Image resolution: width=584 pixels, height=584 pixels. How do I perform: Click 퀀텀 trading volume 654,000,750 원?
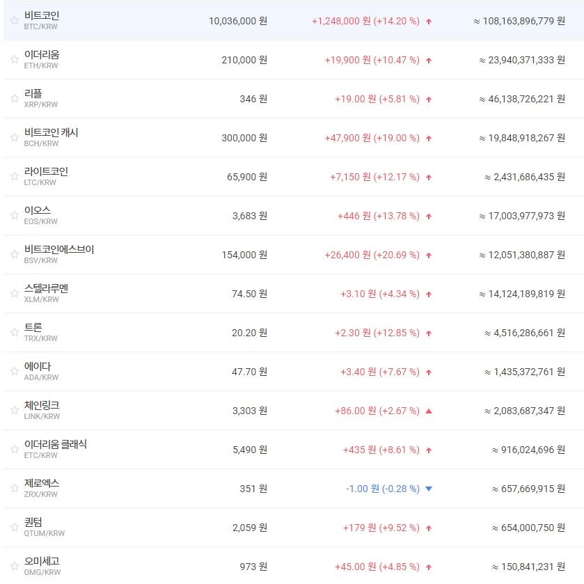point(528,528)
